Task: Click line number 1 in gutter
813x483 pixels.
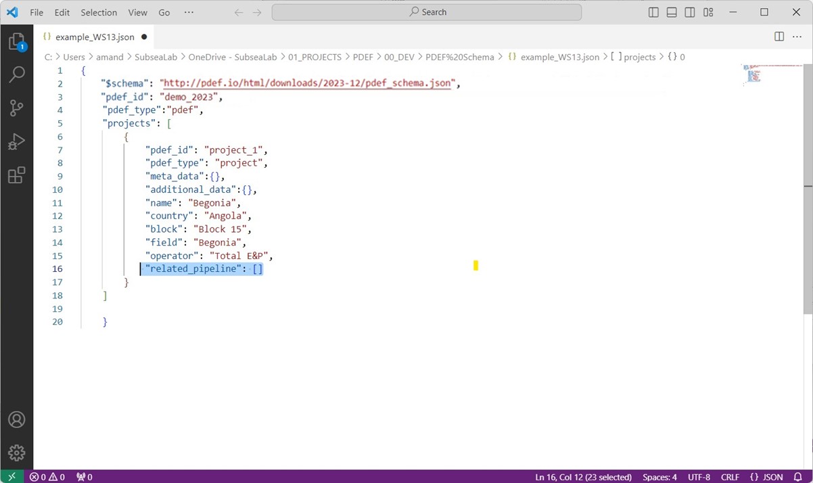Action: tap(60, 70)
